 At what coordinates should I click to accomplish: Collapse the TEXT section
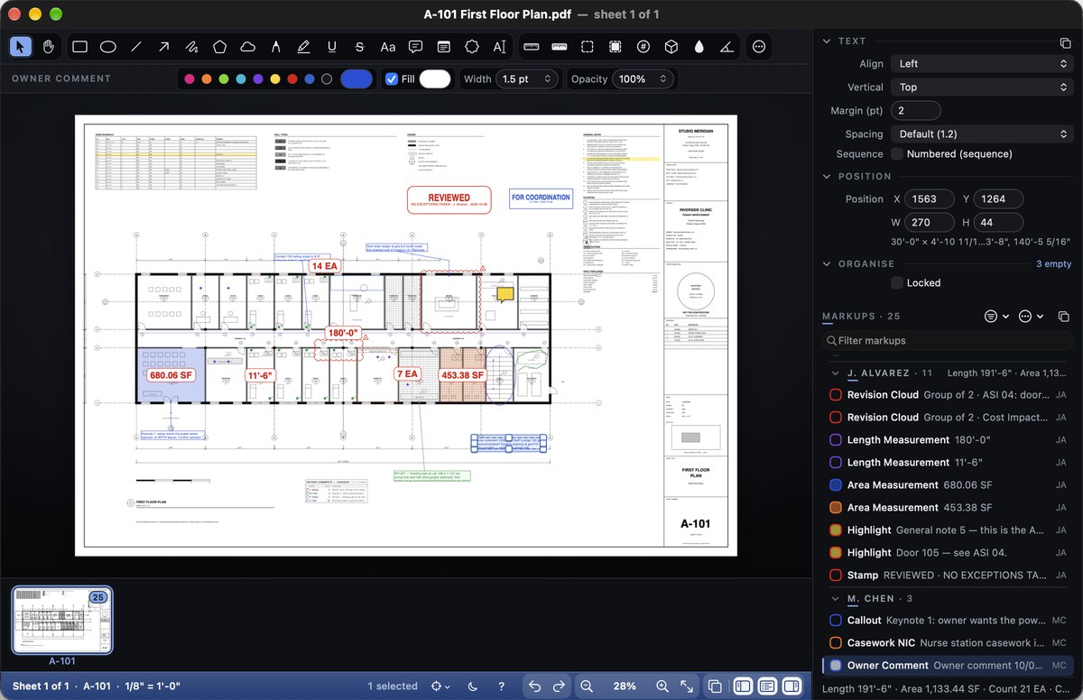click(x=827, y=41)
